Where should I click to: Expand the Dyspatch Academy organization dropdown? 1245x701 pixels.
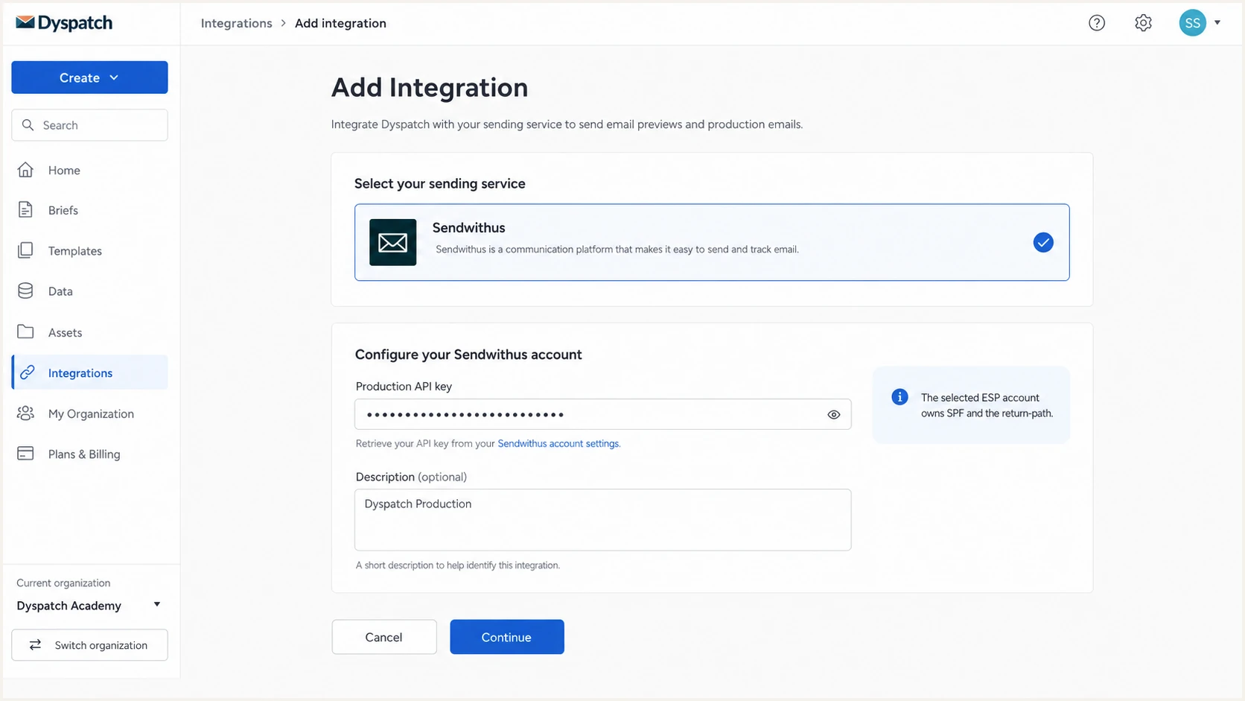(89, 605)
